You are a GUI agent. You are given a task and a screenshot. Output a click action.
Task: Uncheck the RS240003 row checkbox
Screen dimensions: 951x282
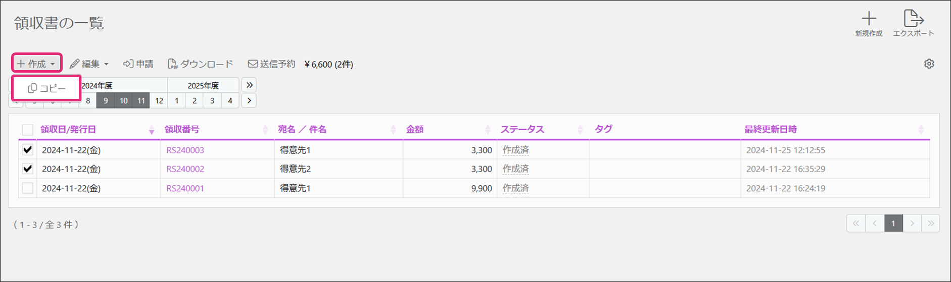point(28,150)
